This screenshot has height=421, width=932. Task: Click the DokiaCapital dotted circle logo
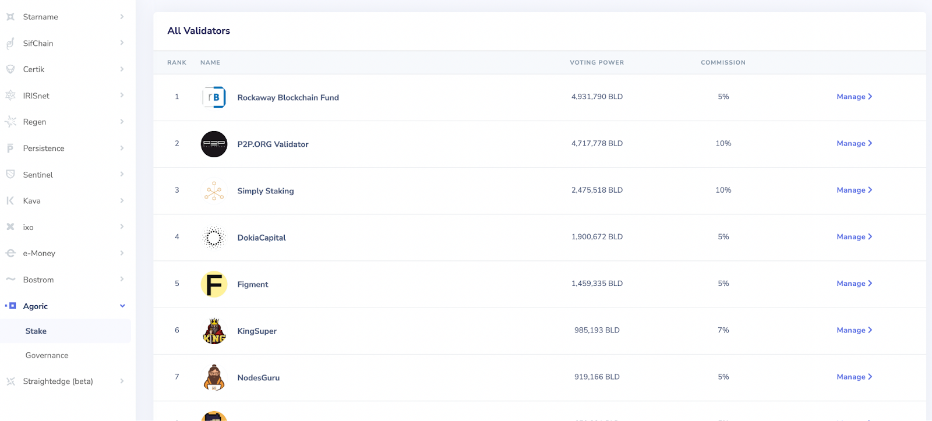(x=214, y=238)
